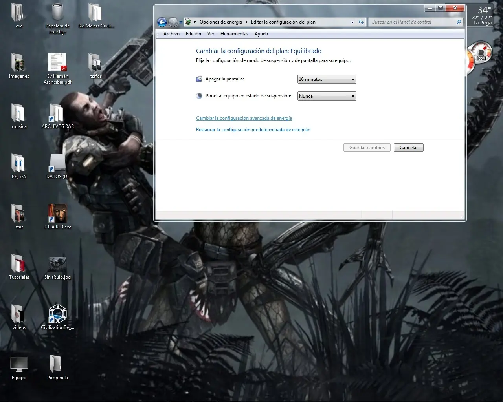
Task: Click Editar la configuración del plan breadcrumb
Action: [x=283, y=22]
